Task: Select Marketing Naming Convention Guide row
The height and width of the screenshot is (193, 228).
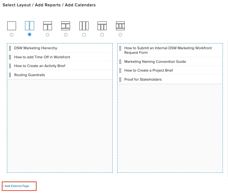Action: [x=170, y=62]
